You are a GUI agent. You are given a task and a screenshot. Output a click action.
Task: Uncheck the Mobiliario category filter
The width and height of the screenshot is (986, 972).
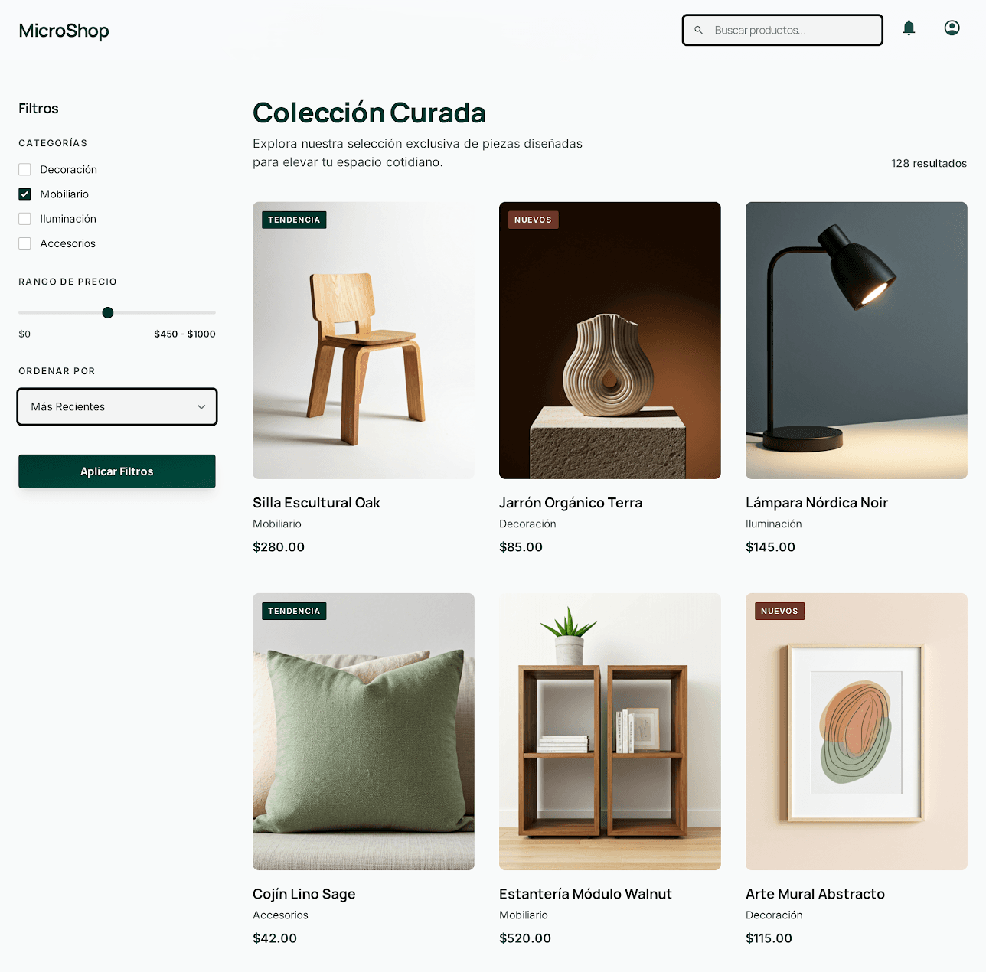[24, 194]
